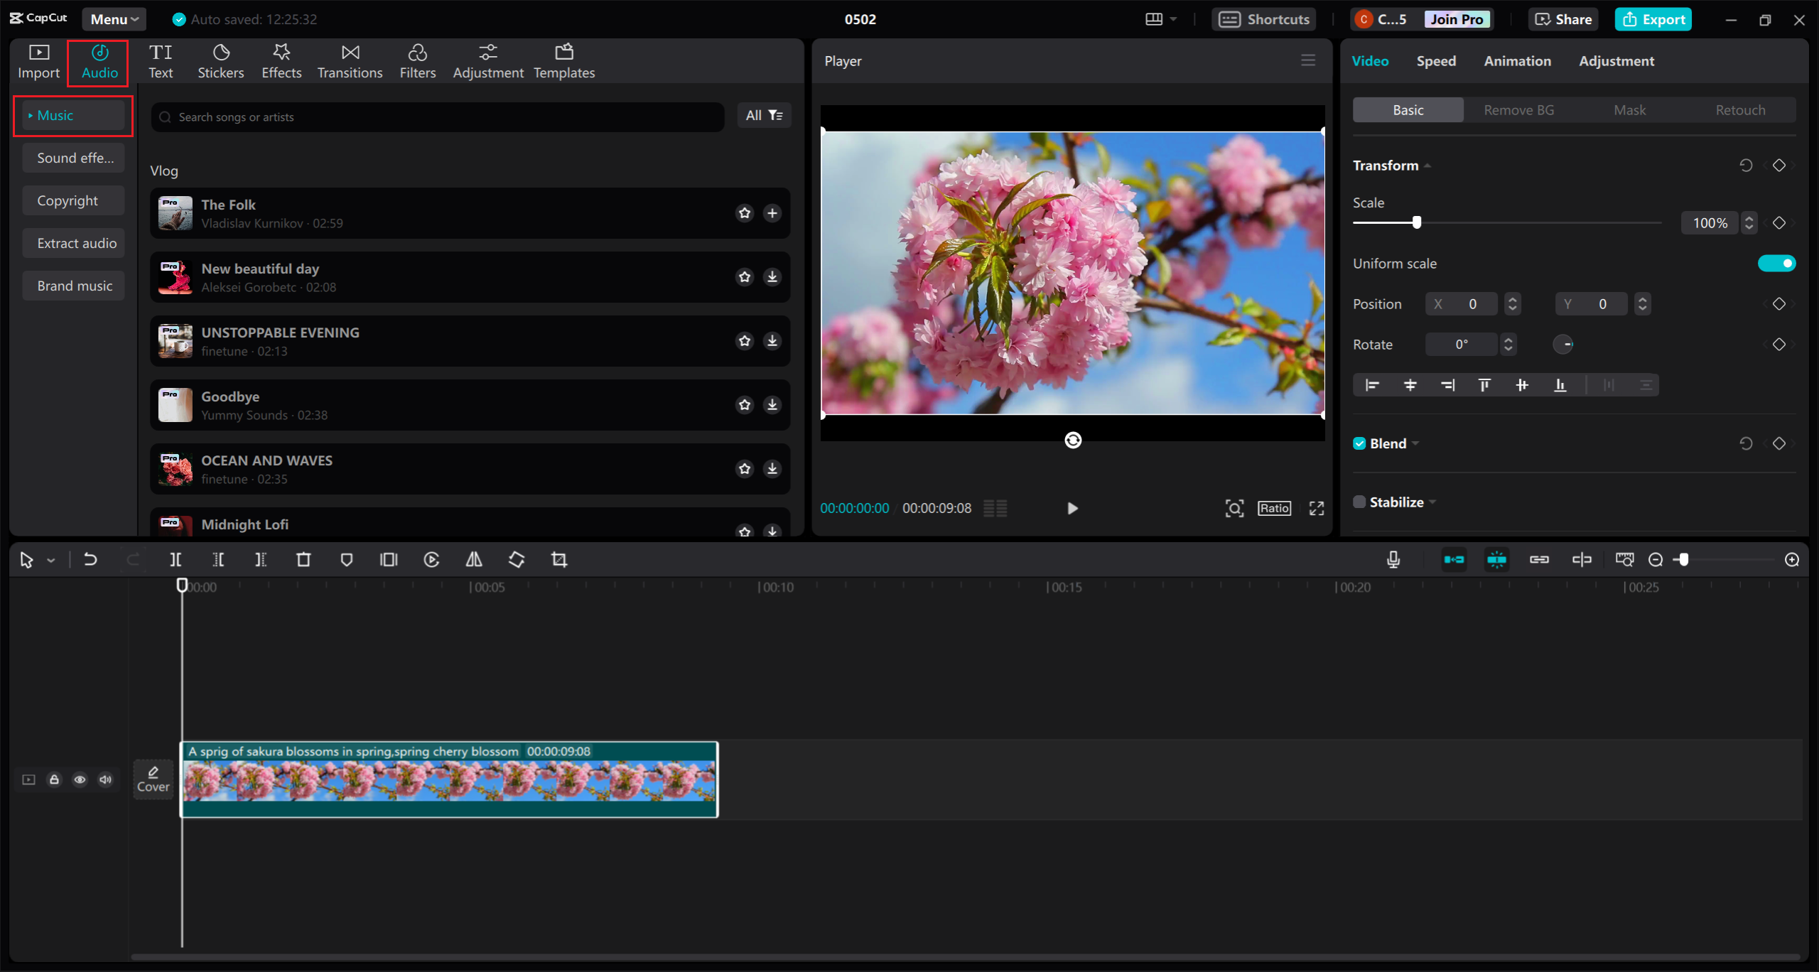Open the All filter dropdown for music

coord(764,114)
